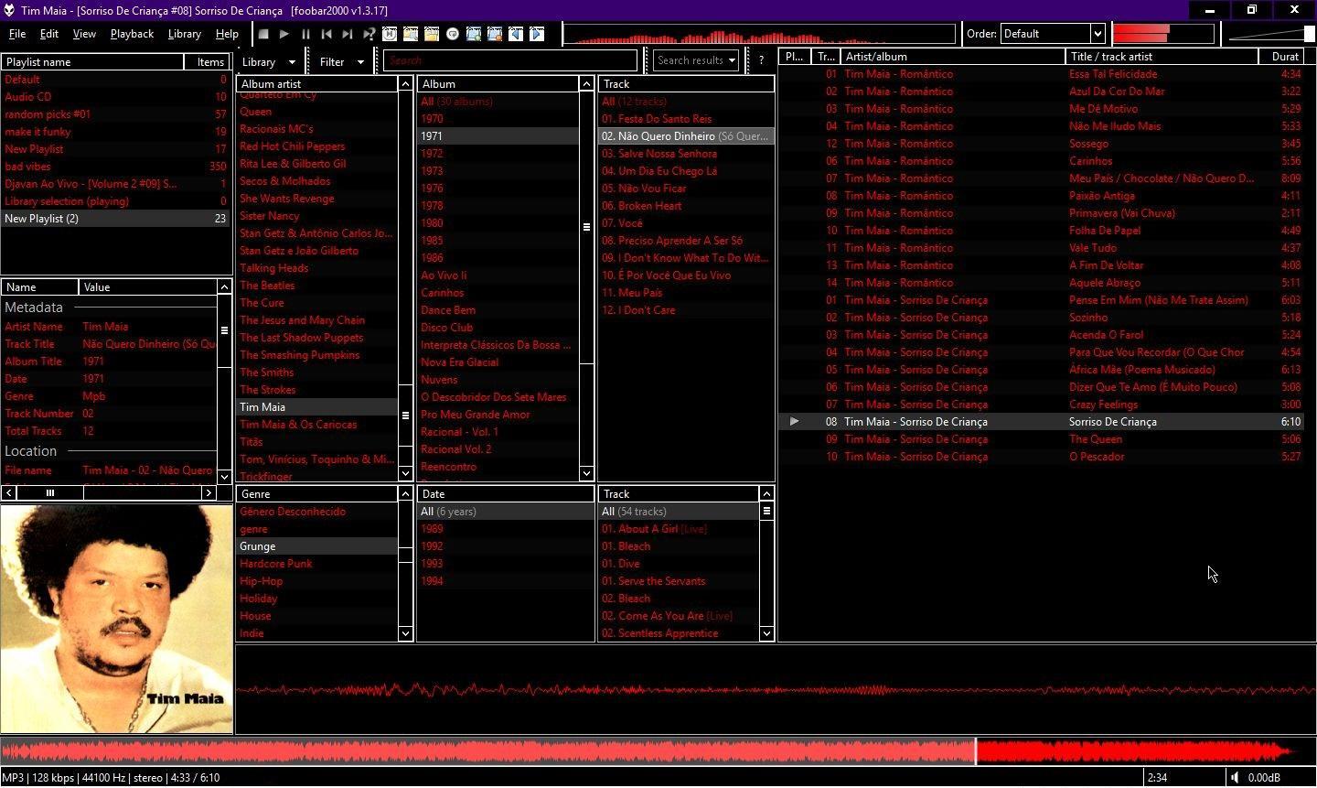Open the Library menu
This screenshot has height=788, width=1317.
(184, 34)
